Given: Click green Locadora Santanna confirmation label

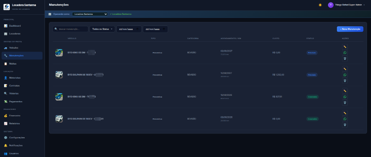Looking at the screenshot, I should 121,14.
